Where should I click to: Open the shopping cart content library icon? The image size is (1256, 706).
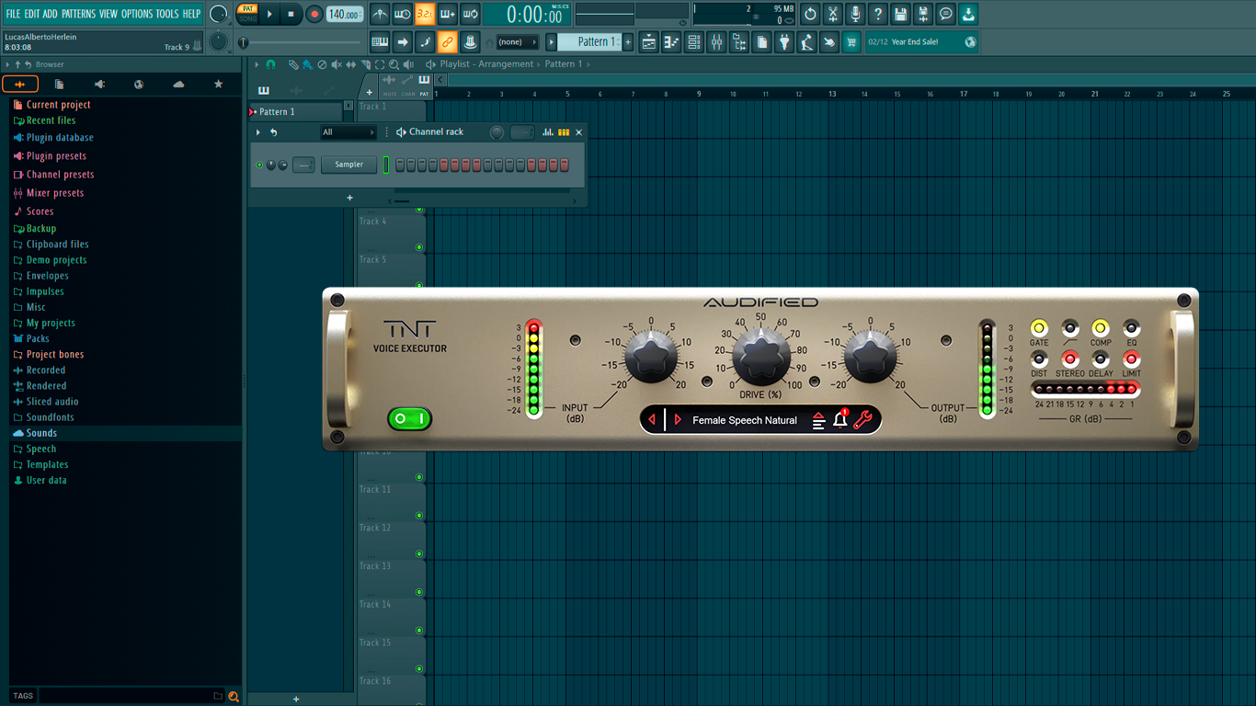[851, 41]
